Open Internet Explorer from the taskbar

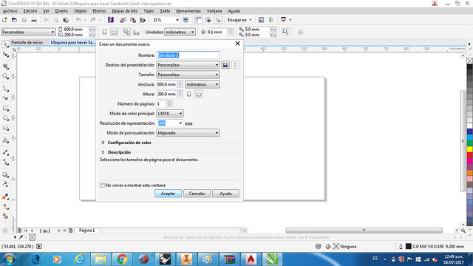tap(79, 259)
